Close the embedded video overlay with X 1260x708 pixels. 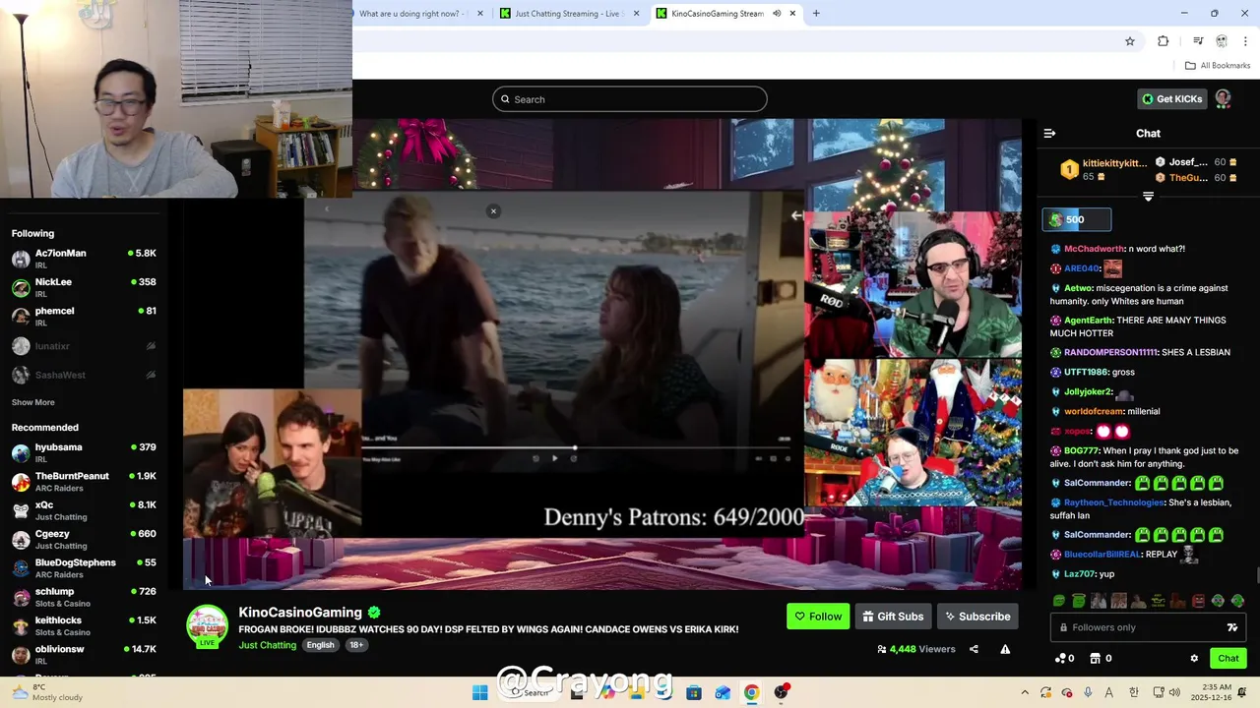coord(493,211)
